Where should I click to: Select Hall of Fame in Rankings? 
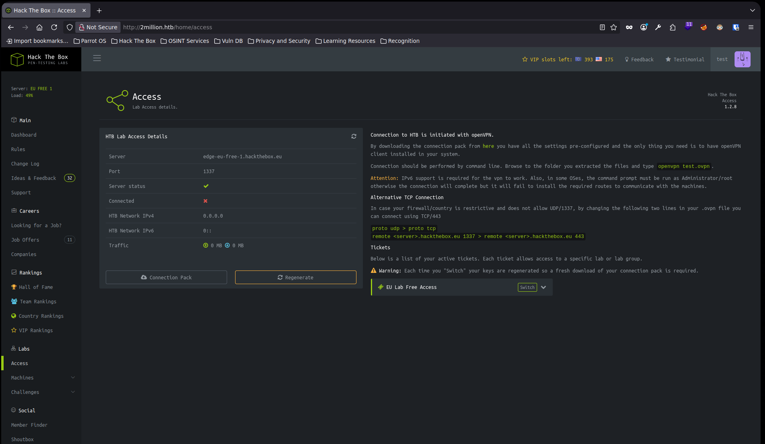36,287
